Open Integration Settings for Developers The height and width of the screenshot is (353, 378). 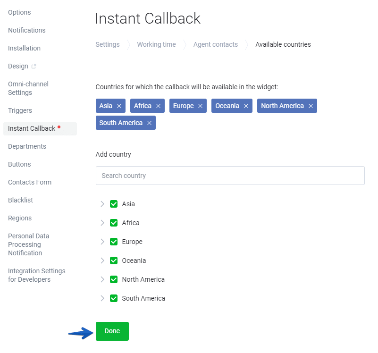(x=37, y=275)
